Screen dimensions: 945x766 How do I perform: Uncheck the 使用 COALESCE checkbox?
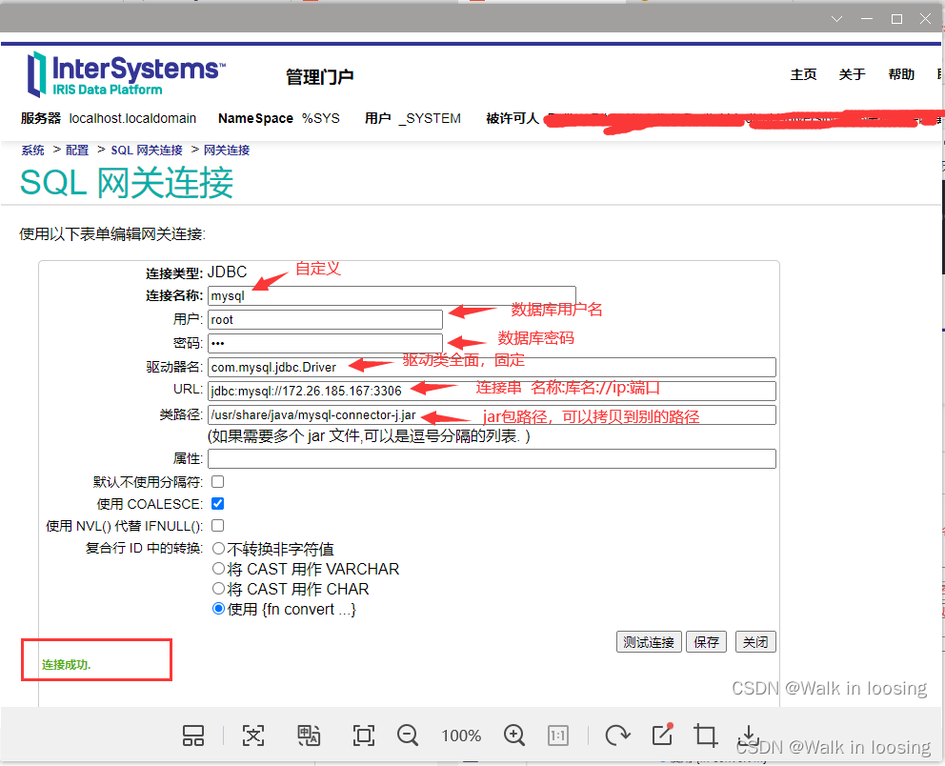(217, 504)
